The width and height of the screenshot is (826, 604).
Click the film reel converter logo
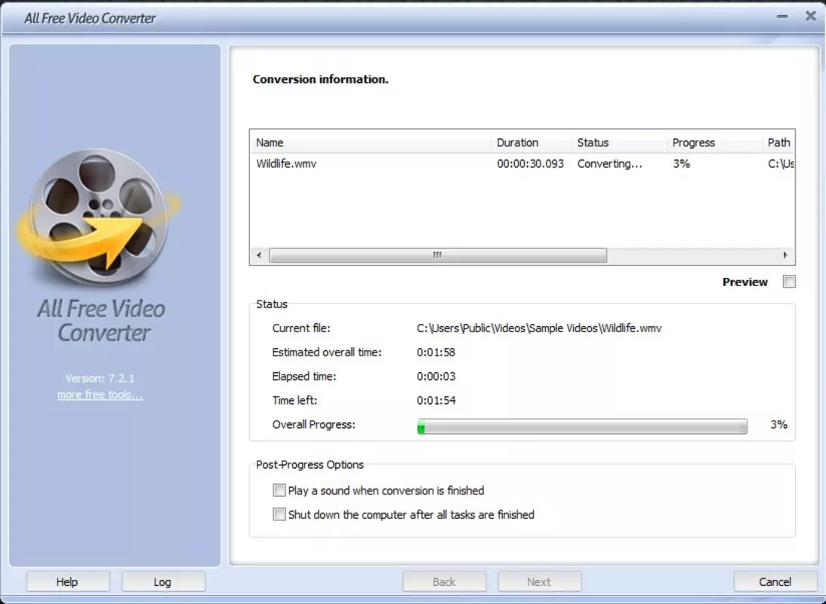click(x=99, y=216)
